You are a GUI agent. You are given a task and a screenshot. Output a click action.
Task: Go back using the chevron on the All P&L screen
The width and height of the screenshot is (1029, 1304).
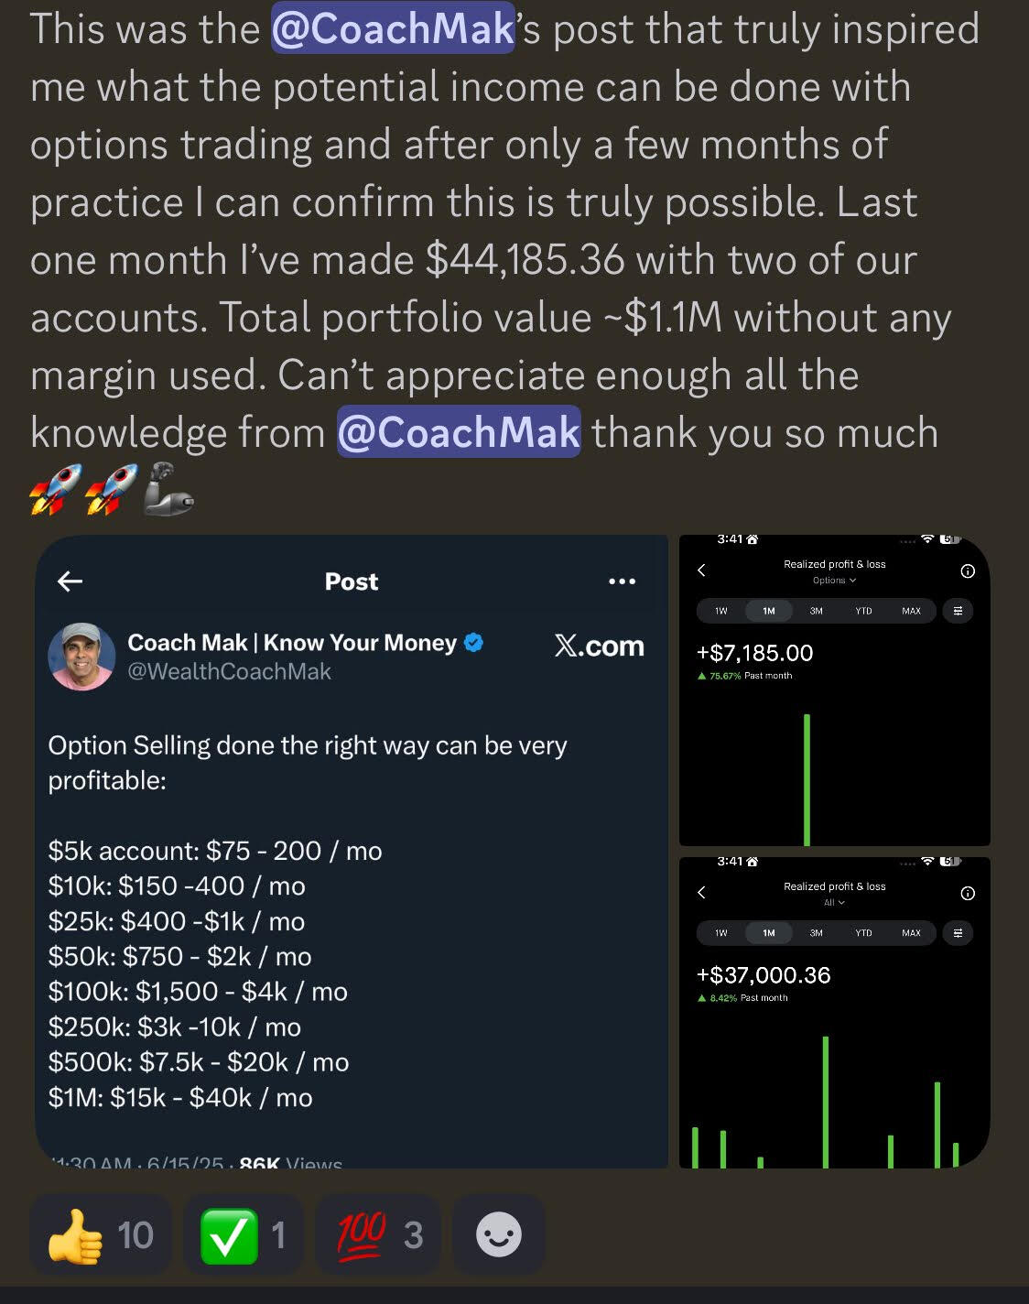[701, 892]
